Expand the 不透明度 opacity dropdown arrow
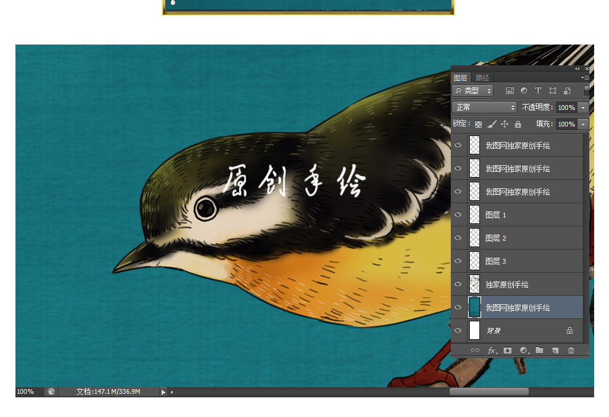This screenshot has width=609, height=417. [x=583, y=108]
